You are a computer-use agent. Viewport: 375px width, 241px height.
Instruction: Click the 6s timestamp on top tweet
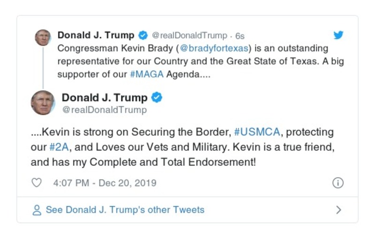coord(240,36)
